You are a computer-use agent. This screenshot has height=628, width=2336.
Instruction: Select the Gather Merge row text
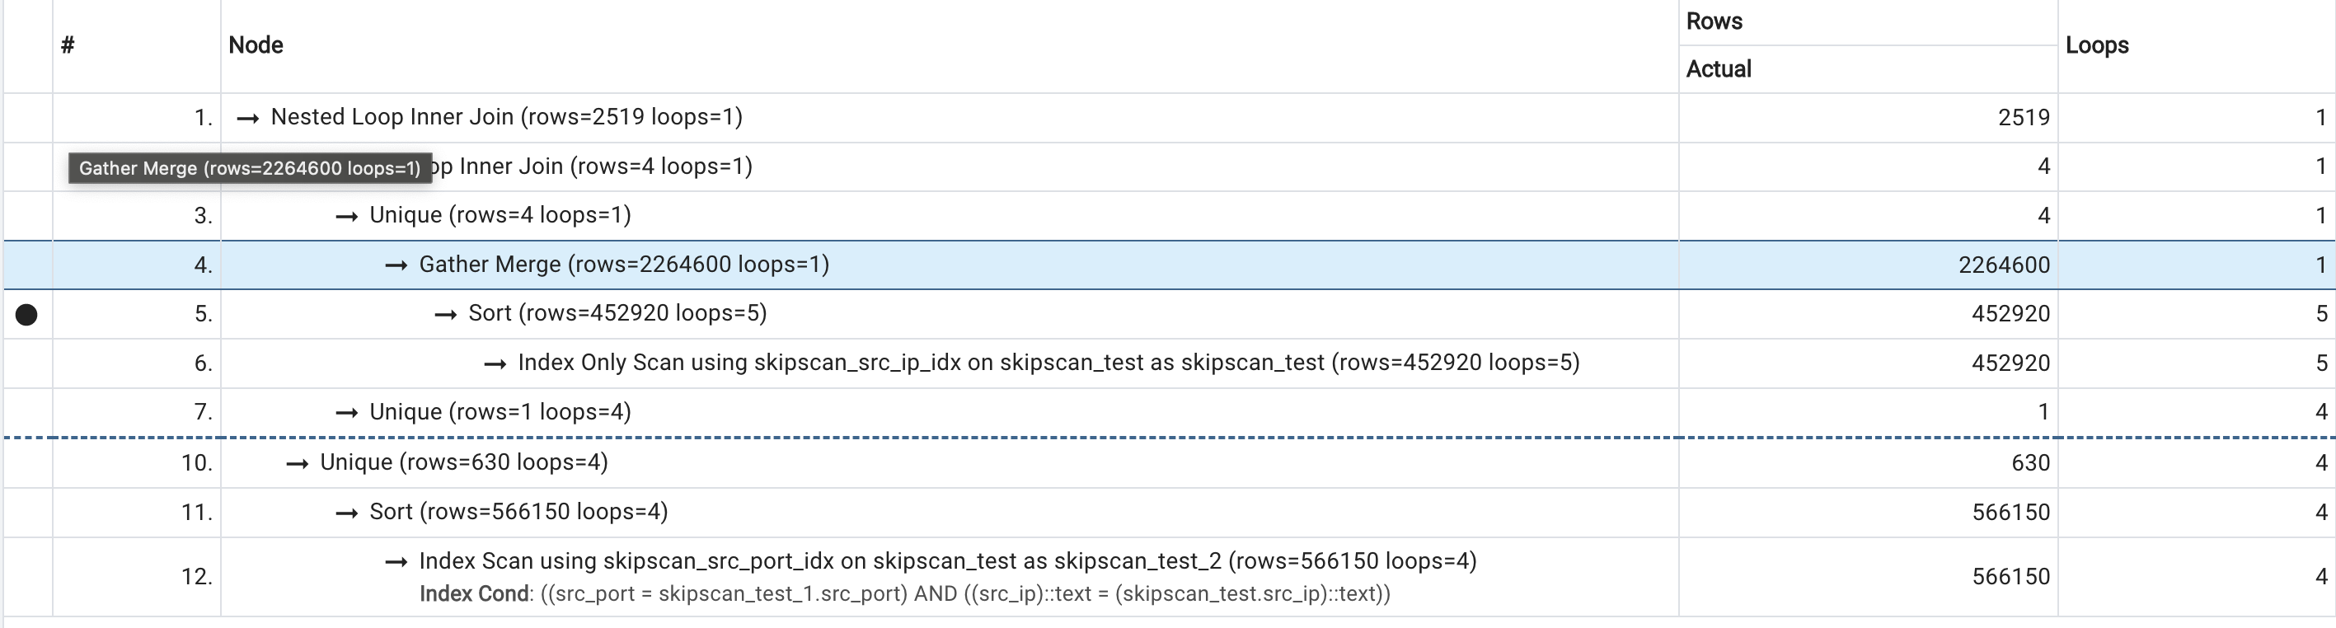(x=624, y=265)
